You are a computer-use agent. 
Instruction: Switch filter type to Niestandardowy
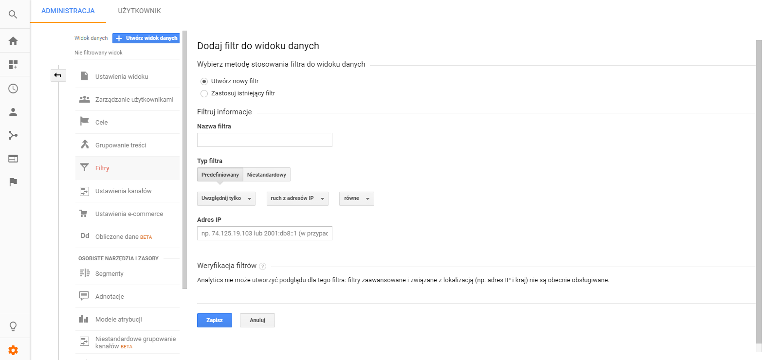[x=266, y=175]
